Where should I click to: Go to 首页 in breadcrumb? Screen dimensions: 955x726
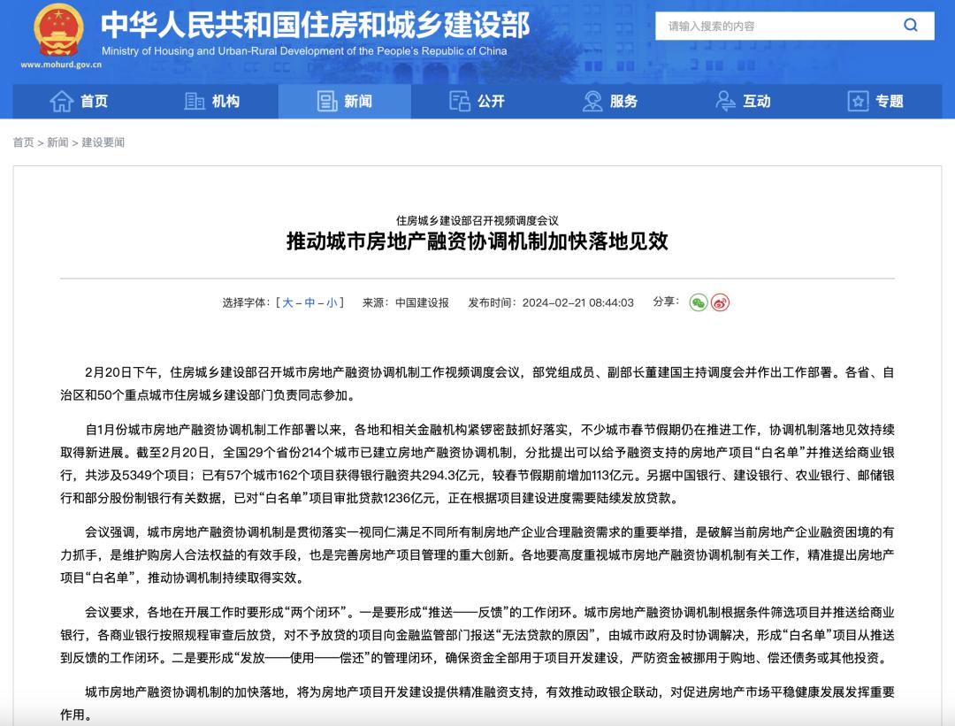(x=23, y=142)
